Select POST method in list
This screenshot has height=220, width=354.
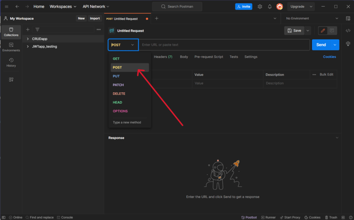(130, 67)
